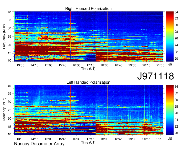Click the bottom plot's 'Time (UT)' label
The height and width of the screenshot is (147, 181).
(88, 142)
